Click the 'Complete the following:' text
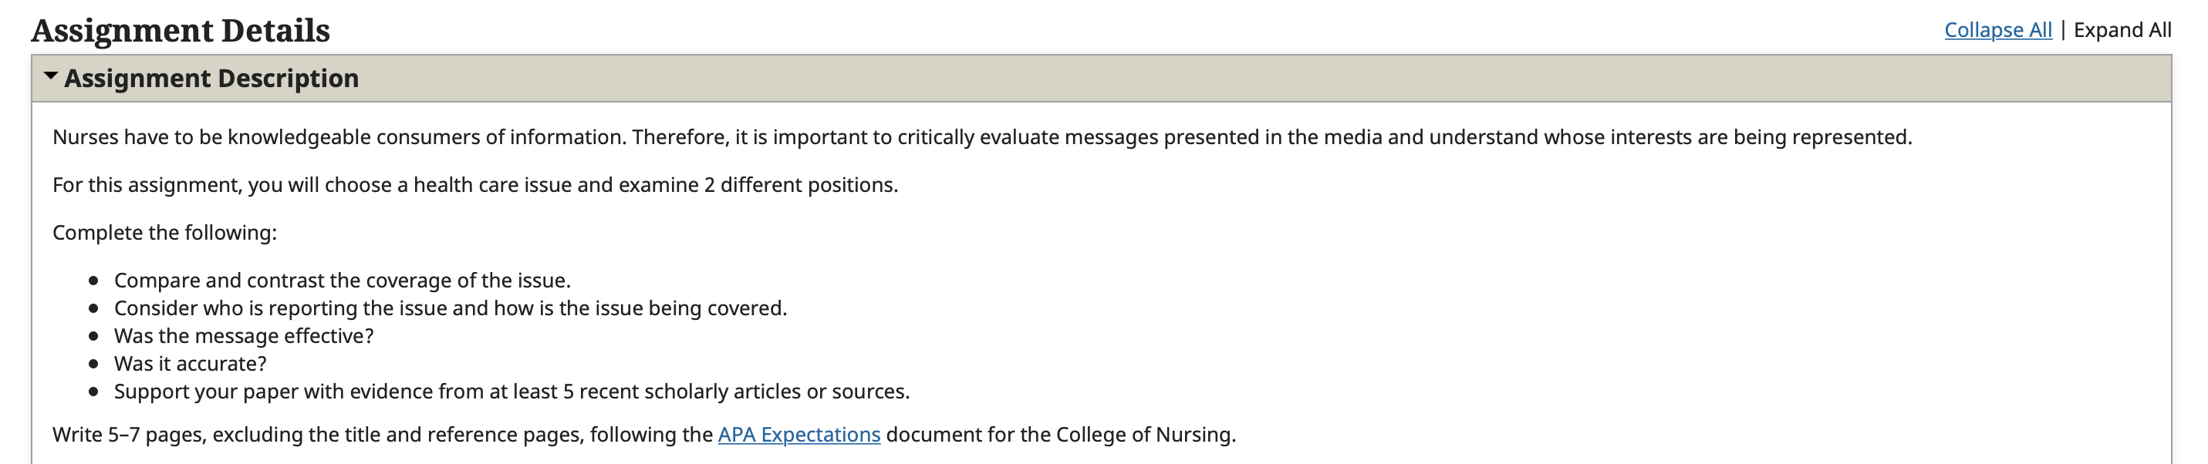Screen dimensions: 2208x464 [164, 233]
